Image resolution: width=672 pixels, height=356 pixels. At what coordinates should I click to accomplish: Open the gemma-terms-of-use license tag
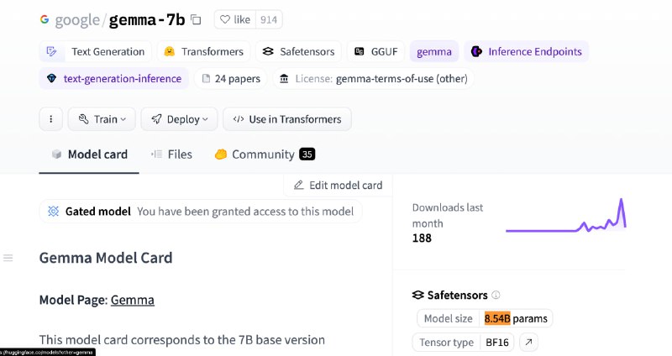[373, 78]
